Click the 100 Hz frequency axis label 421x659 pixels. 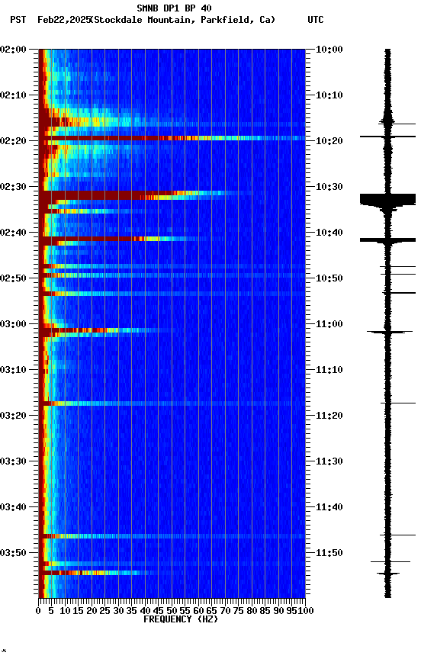coord(307,611)
